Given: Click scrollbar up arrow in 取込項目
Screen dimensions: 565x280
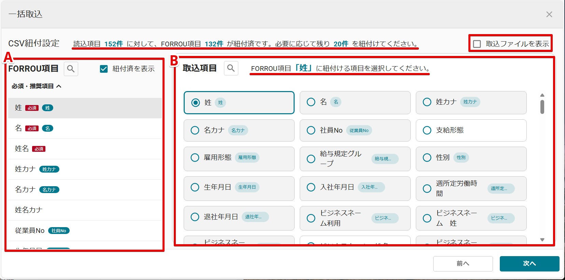Looking at the screenshot, I should (542, 95).
